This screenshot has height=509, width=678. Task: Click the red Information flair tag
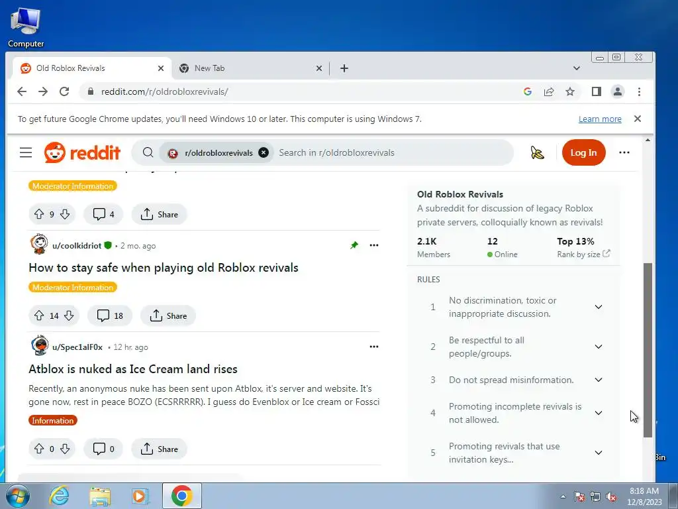(53, 420)
